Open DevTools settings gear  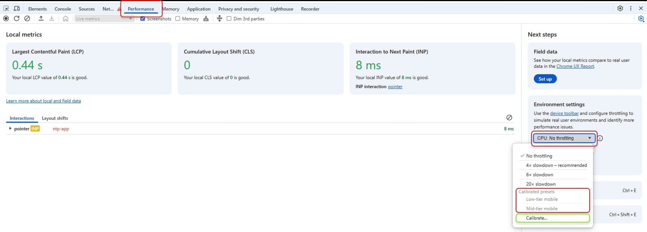[x=620, y=8]
